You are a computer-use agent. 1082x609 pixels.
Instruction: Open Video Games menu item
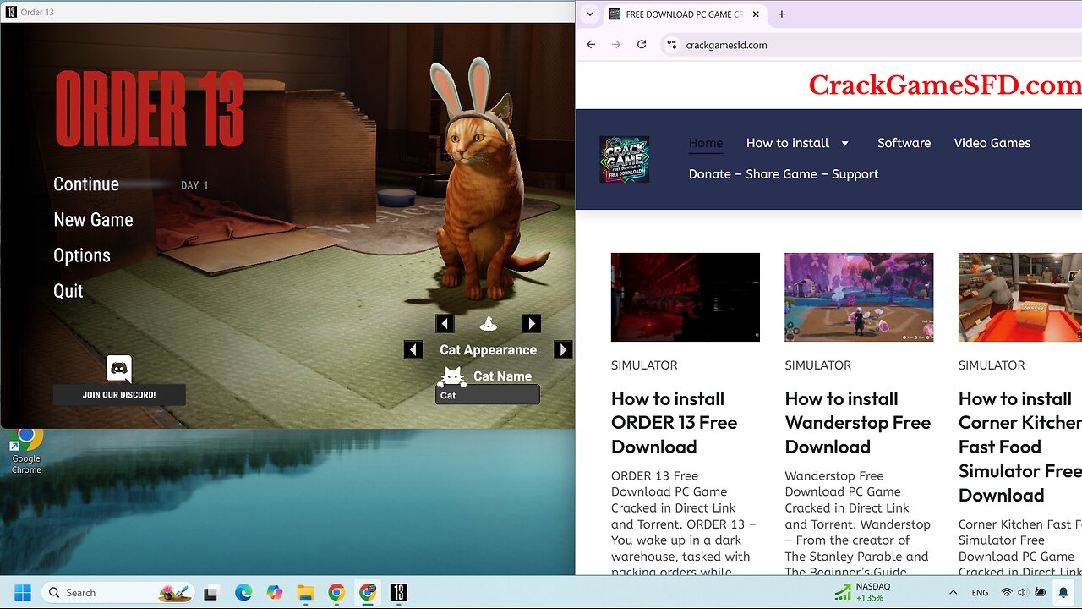992,143
